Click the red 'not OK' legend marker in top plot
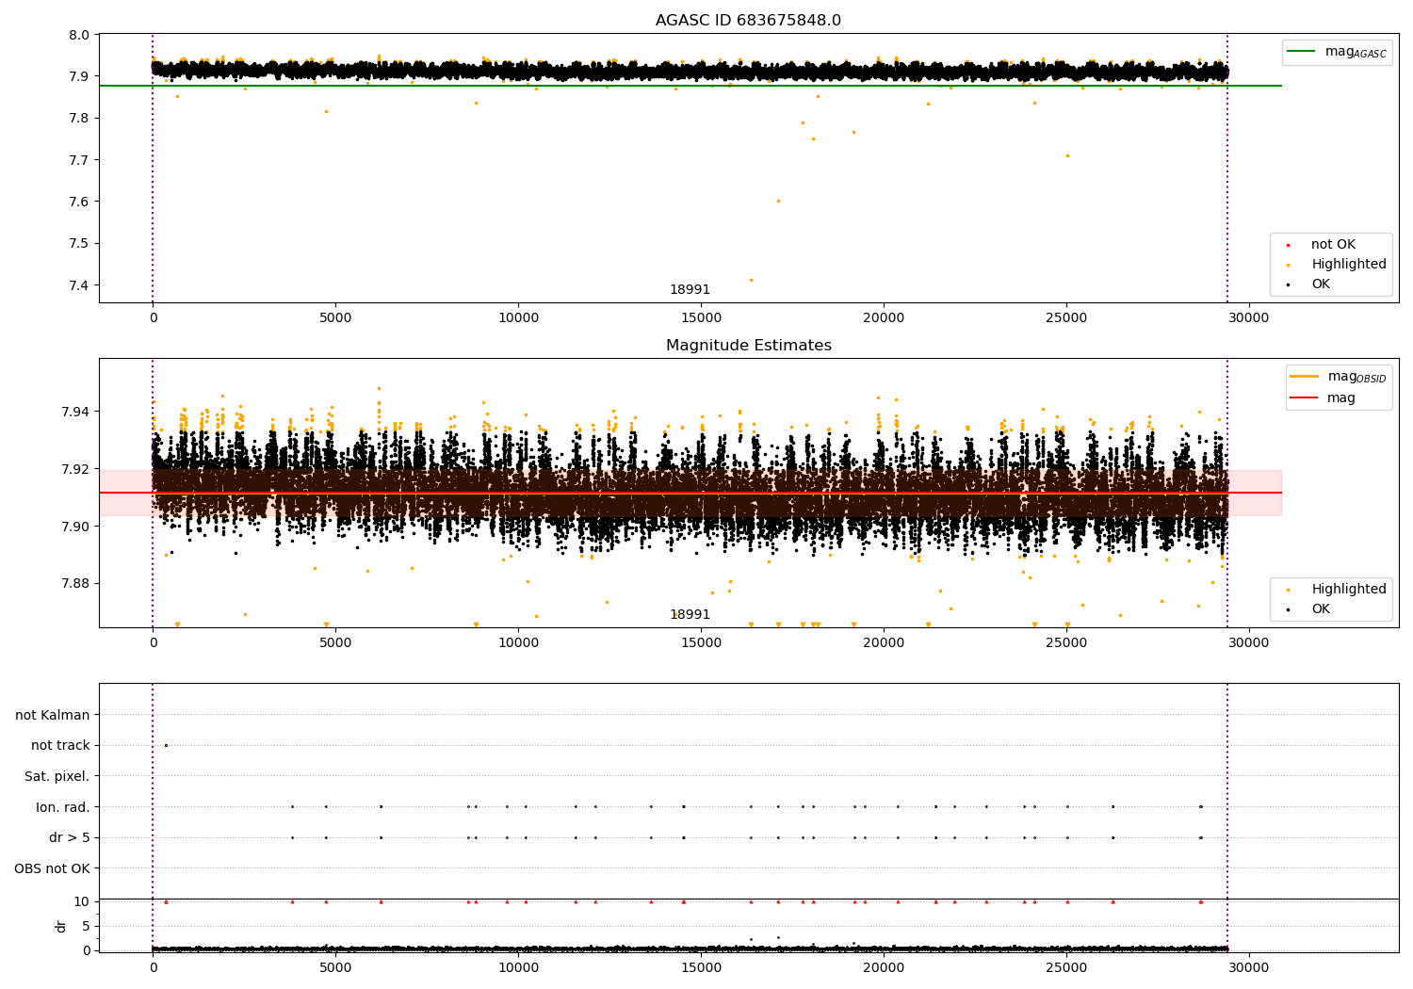 pyautogui.click(x=1288, y=245)
